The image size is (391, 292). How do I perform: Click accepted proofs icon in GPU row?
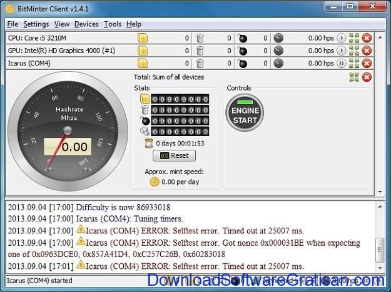[x=143, y=51]
